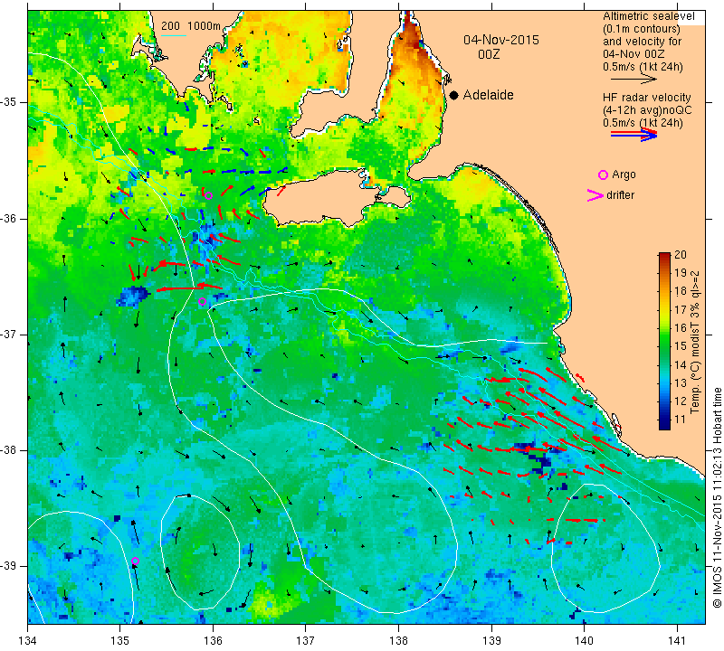Image resolution: width=724 pixels, height=651 pixels.
Task: Click the '04-Nov-2015' date label
Action: pos(501,40)
